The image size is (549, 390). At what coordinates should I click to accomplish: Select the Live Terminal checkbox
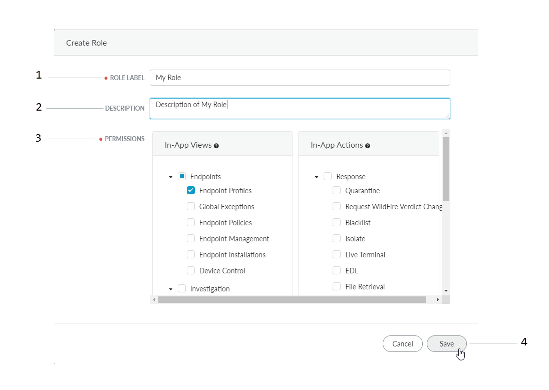coord(337,254)
